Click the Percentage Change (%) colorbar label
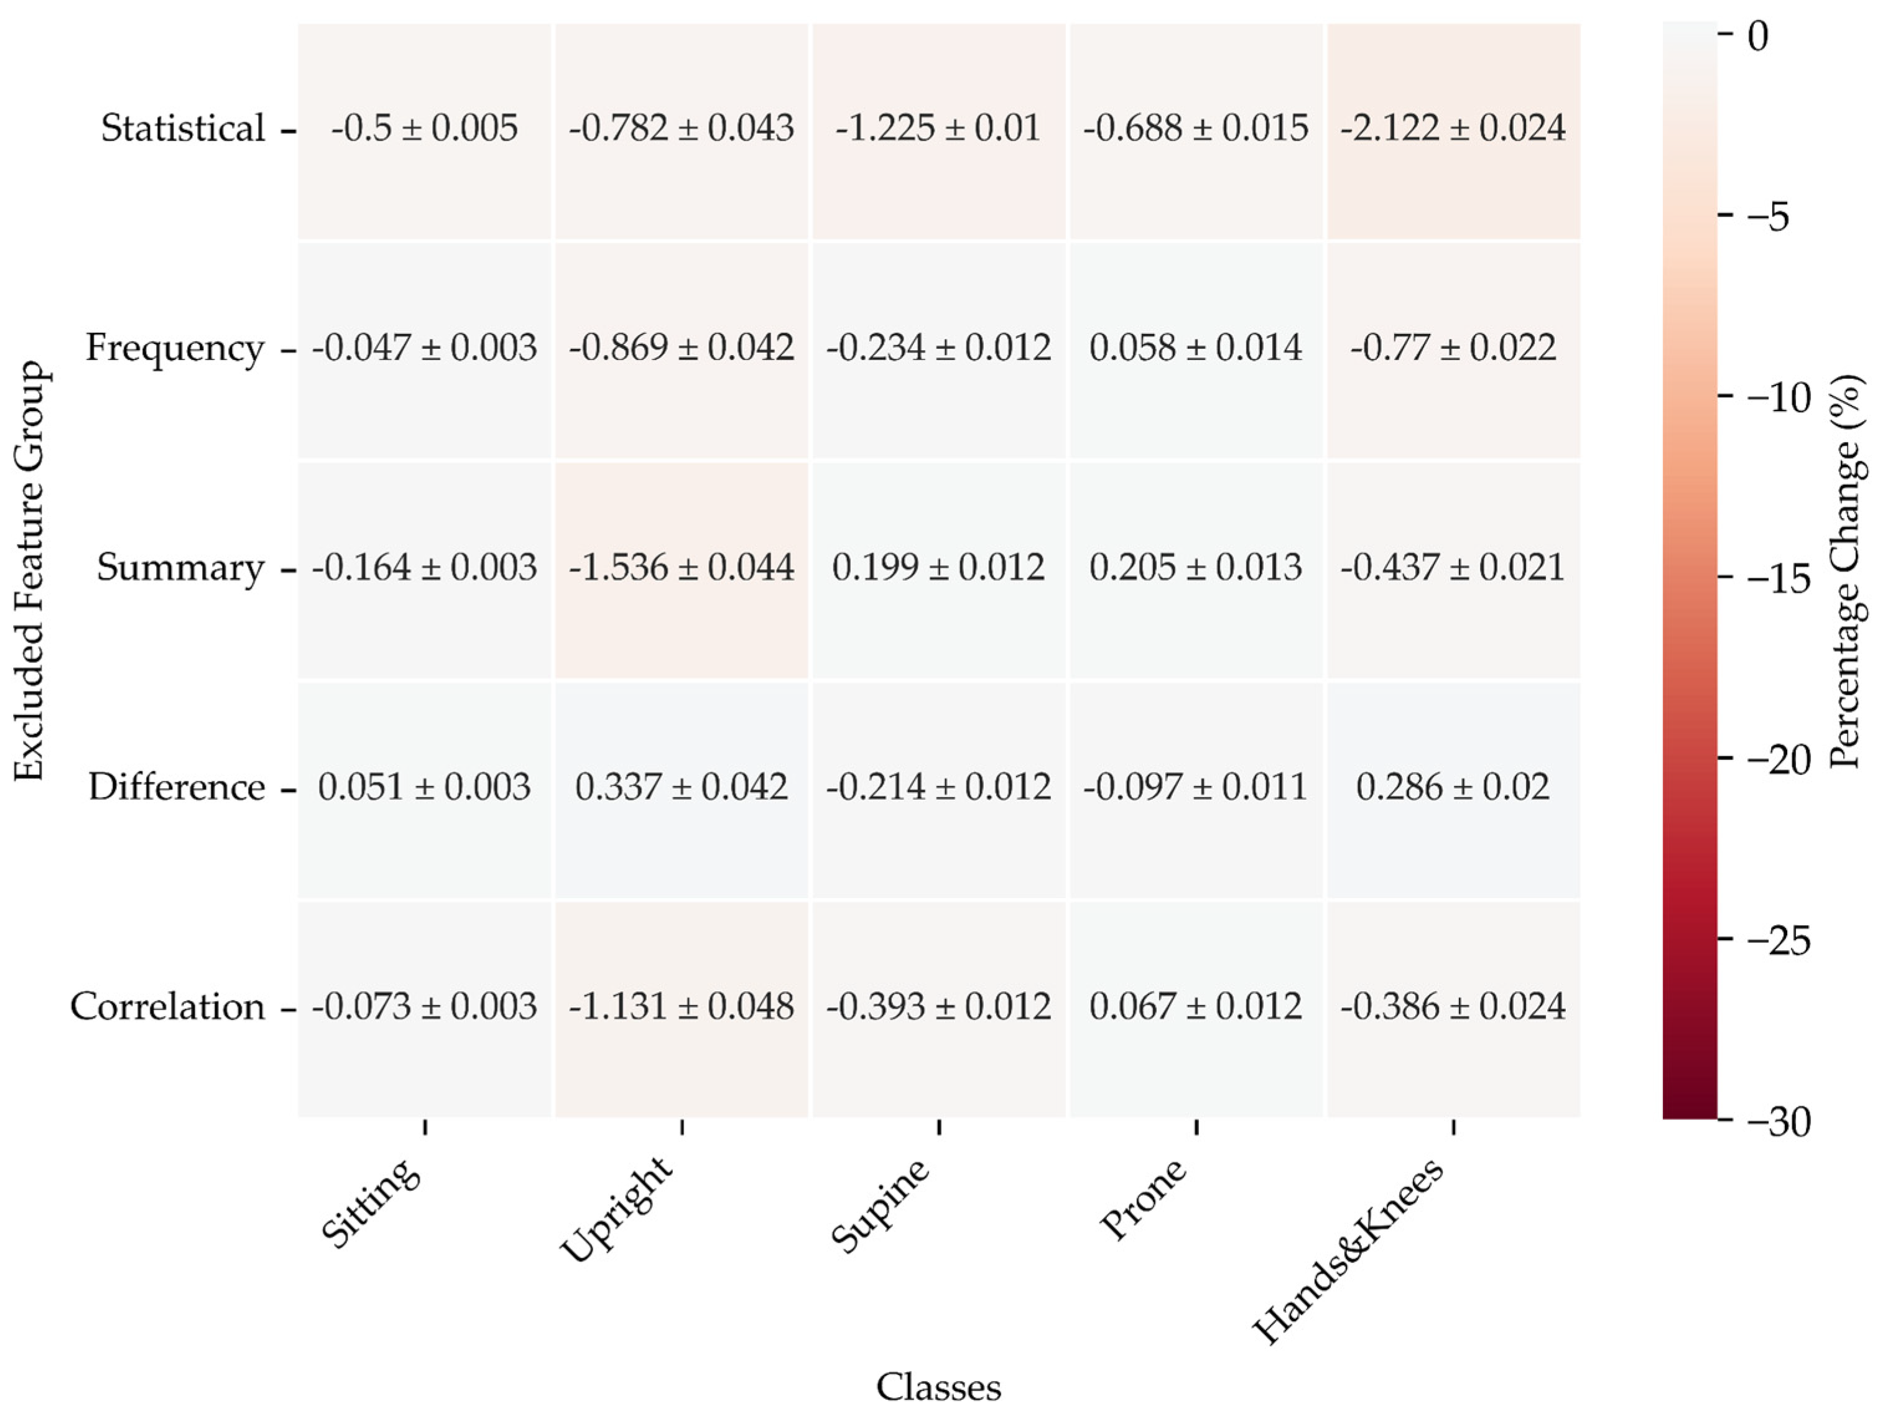This screenshot has width=1883, height=1416. pos(1848,570)
